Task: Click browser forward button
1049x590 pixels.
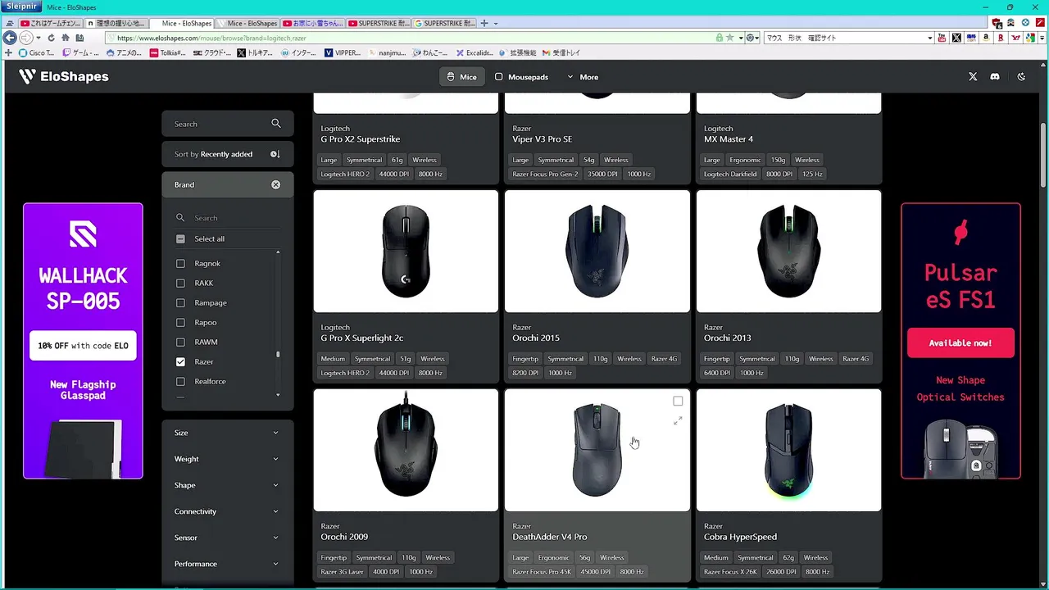Action: pos(25,38)
